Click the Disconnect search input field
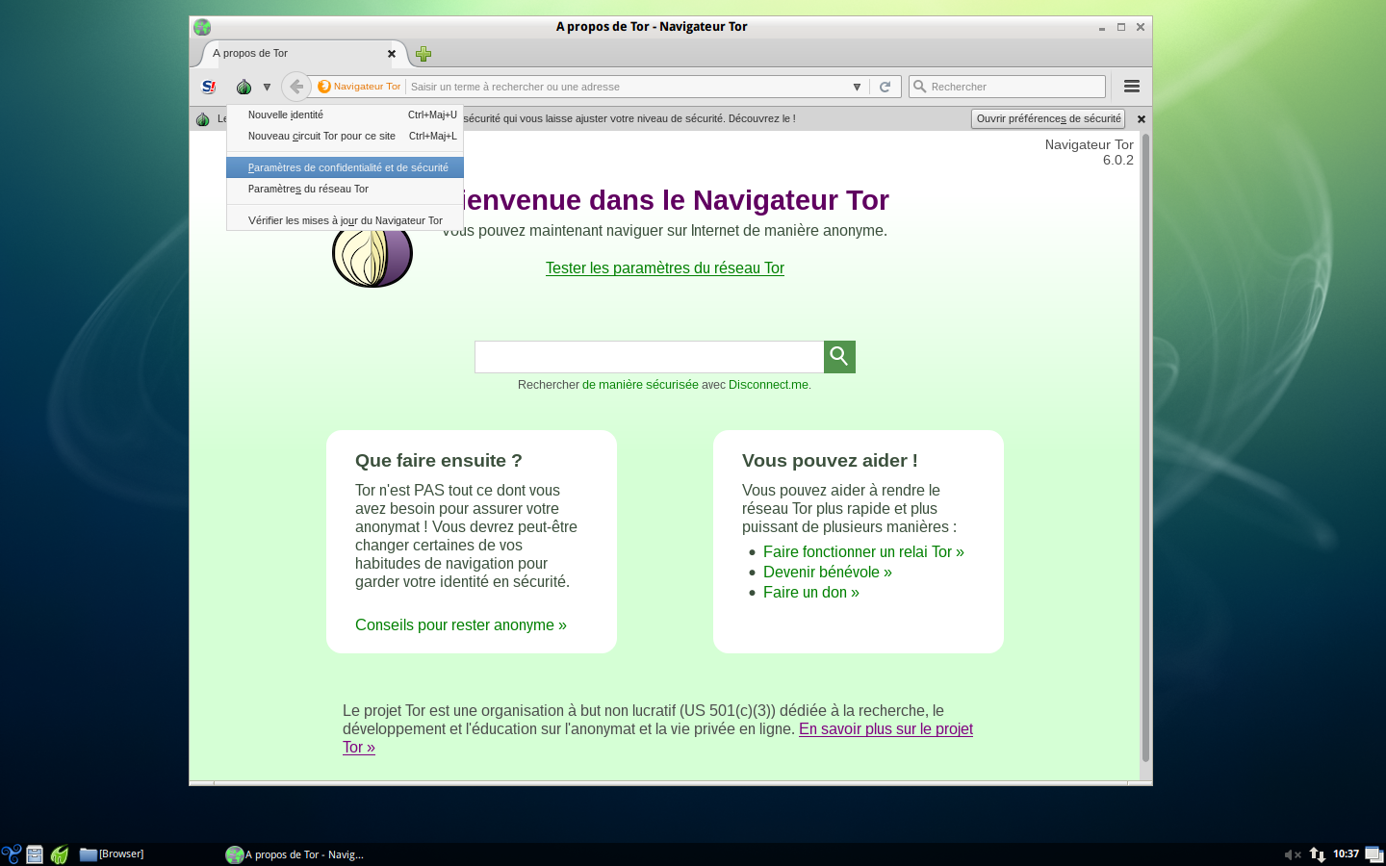This screenshot has width=1386, height=866. [649, 357]
